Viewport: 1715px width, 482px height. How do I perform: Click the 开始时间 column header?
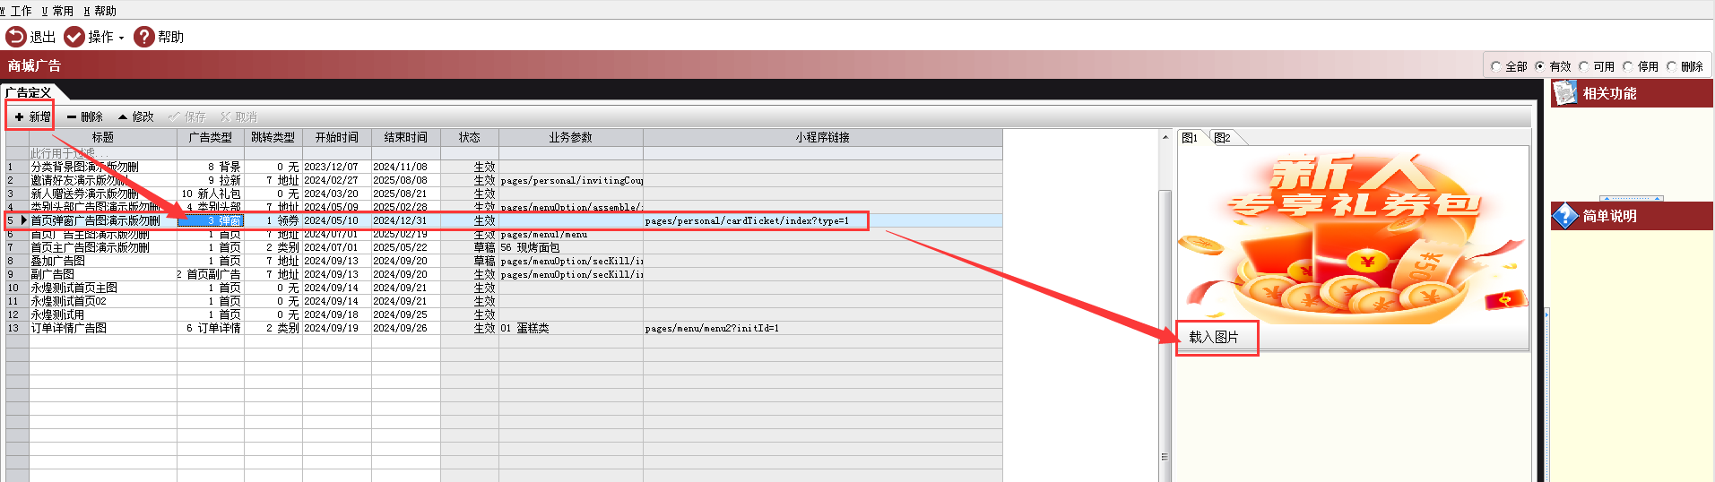tap(337, 137)
